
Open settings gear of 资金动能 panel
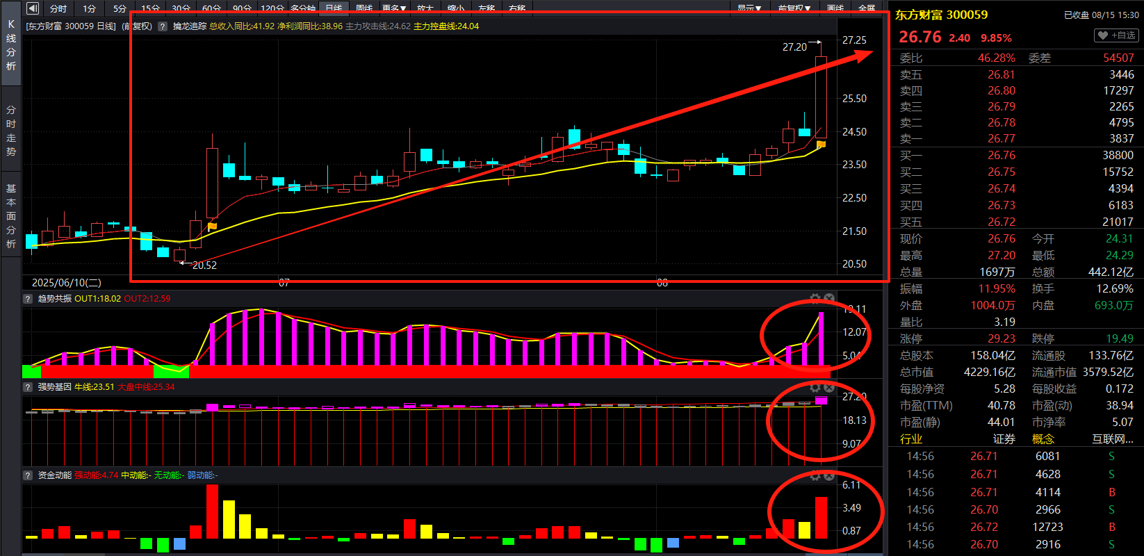(x=815, y=475)
